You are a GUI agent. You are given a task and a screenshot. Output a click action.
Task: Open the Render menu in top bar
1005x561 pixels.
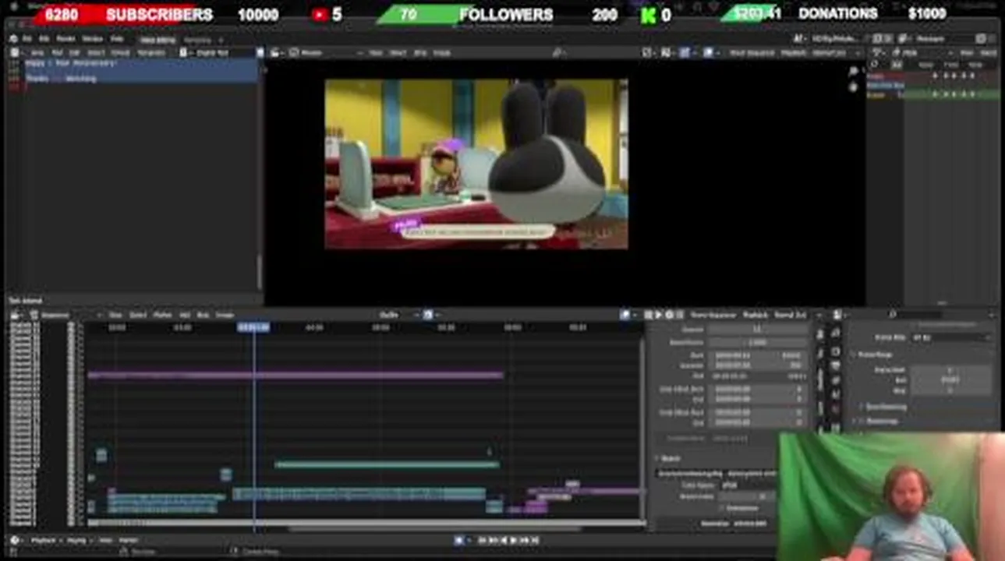[66, 38]
